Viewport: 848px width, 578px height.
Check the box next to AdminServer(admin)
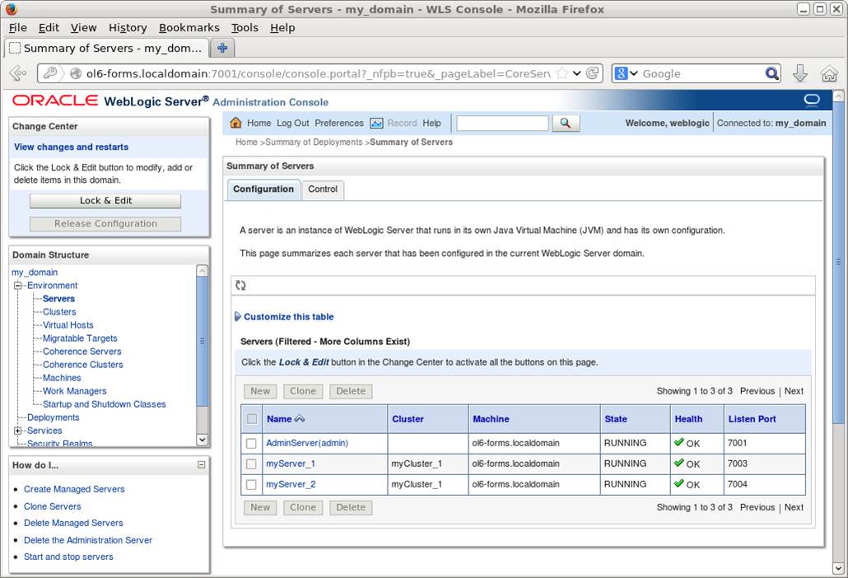pyautogui.click(x=251, y=443)
